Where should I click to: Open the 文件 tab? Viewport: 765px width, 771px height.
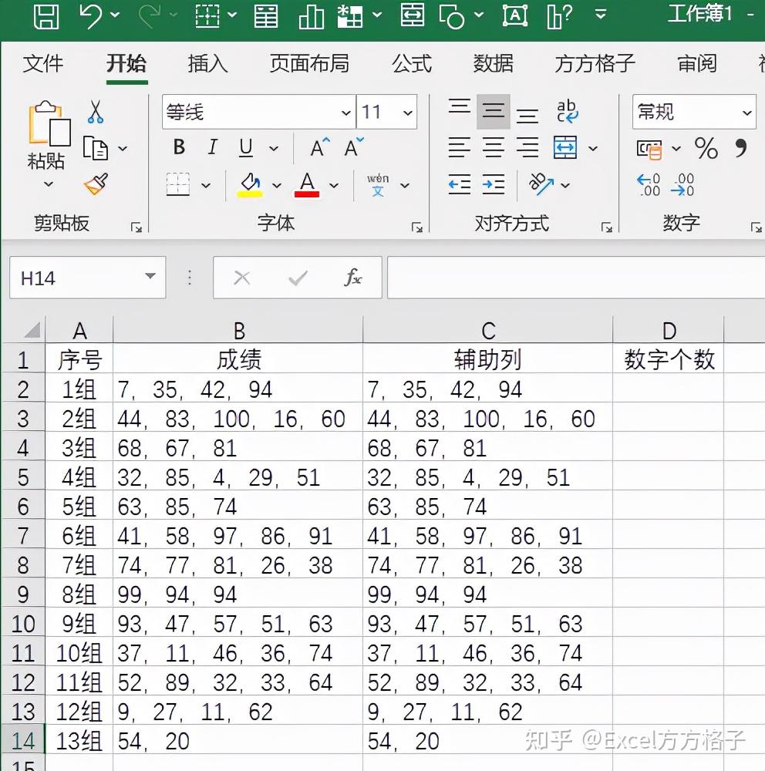(43, 64)
